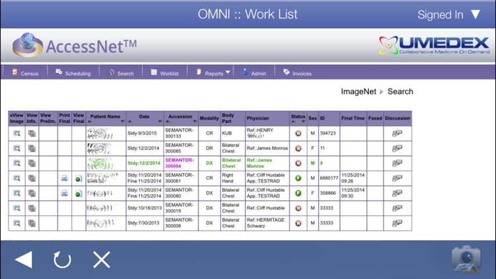This screenshot has height=279, width=496.
Task: Select Final Time 11/25/2014 09:26 cell
Action: coord(353,179)
